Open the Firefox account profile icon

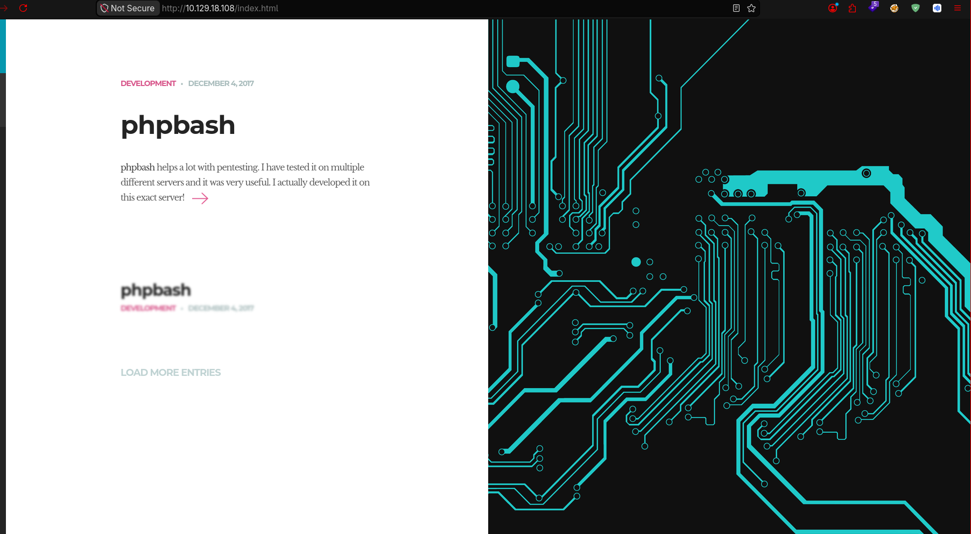pyautogui.click(x=833, y=8)
